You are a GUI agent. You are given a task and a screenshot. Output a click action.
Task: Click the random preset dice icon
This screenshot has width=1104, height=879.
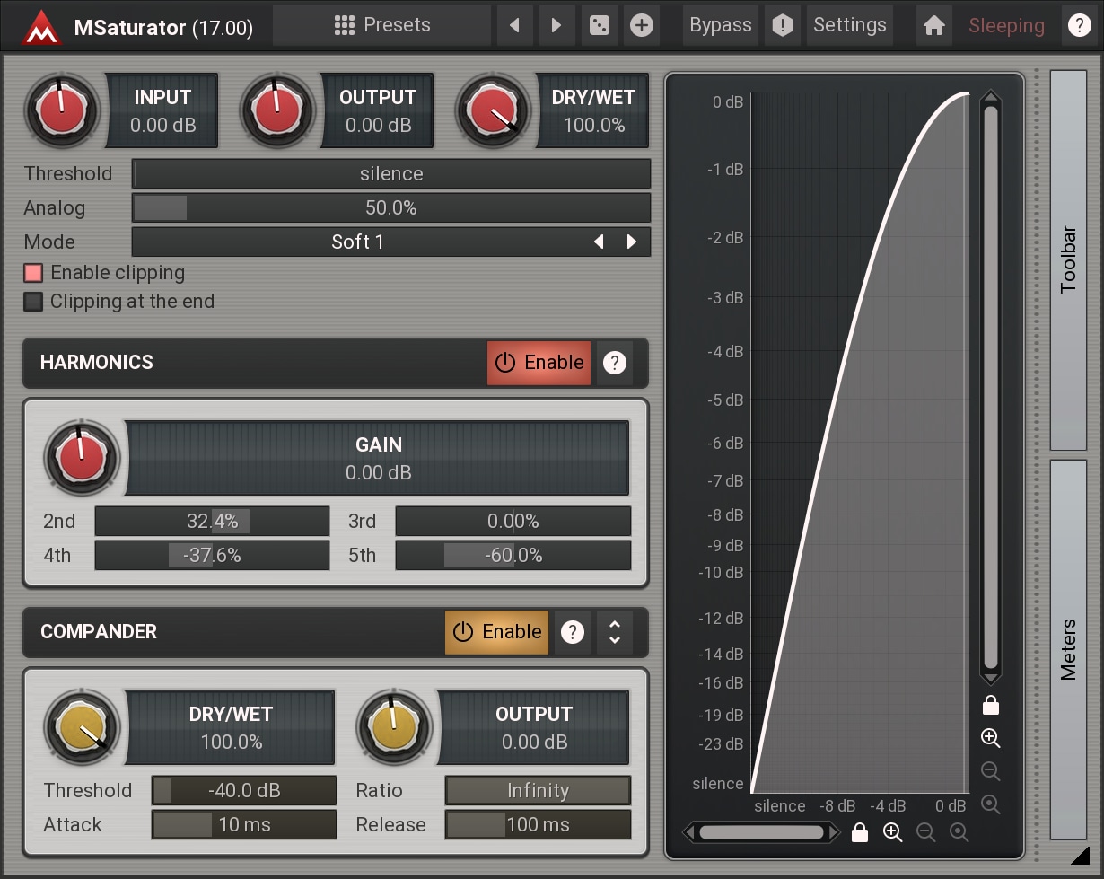[x=598, y=25]
